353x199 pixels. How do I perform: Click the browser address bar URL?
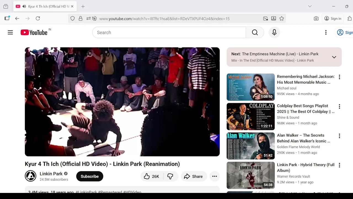(x=164, y=19)
